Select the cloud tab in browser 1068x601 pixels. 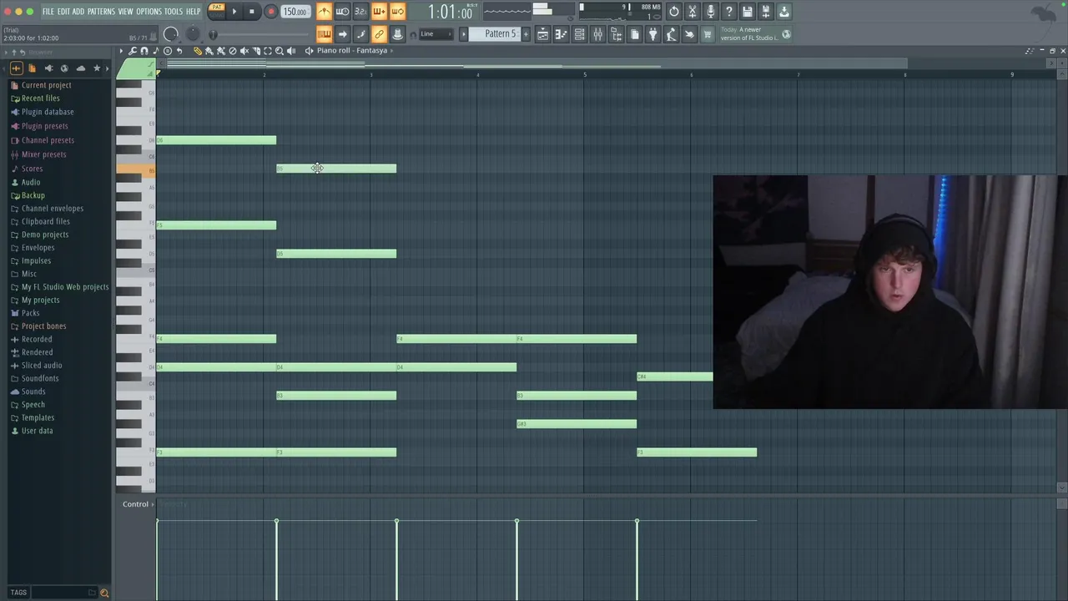point(80,68)
